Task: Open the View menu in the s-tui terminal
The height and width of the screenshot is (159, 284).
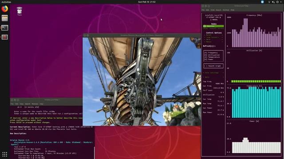Action: 213,10
